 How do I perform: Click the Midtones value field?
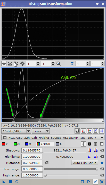click(x=32, y=163)
